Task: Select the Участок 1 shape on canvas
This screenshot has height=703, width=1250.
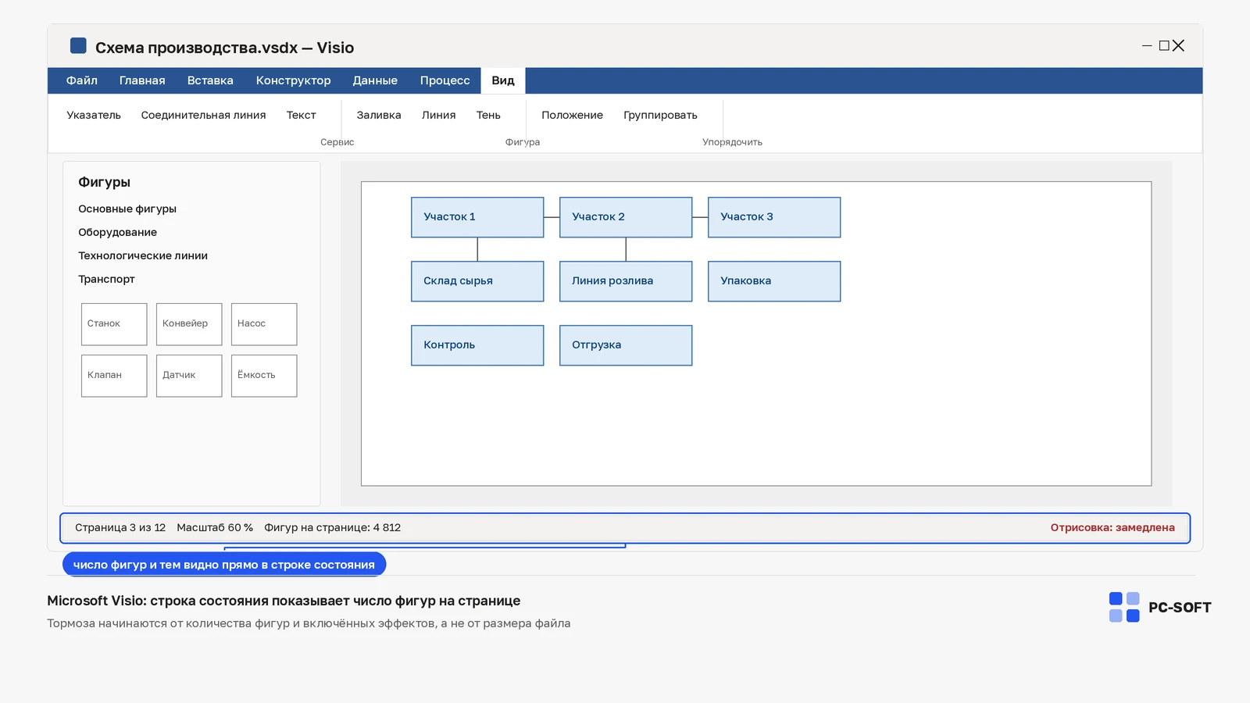Action: [477, 217]
